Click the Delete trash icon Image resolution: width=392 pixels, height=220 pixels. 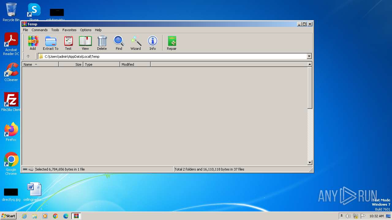coord(102,43)
